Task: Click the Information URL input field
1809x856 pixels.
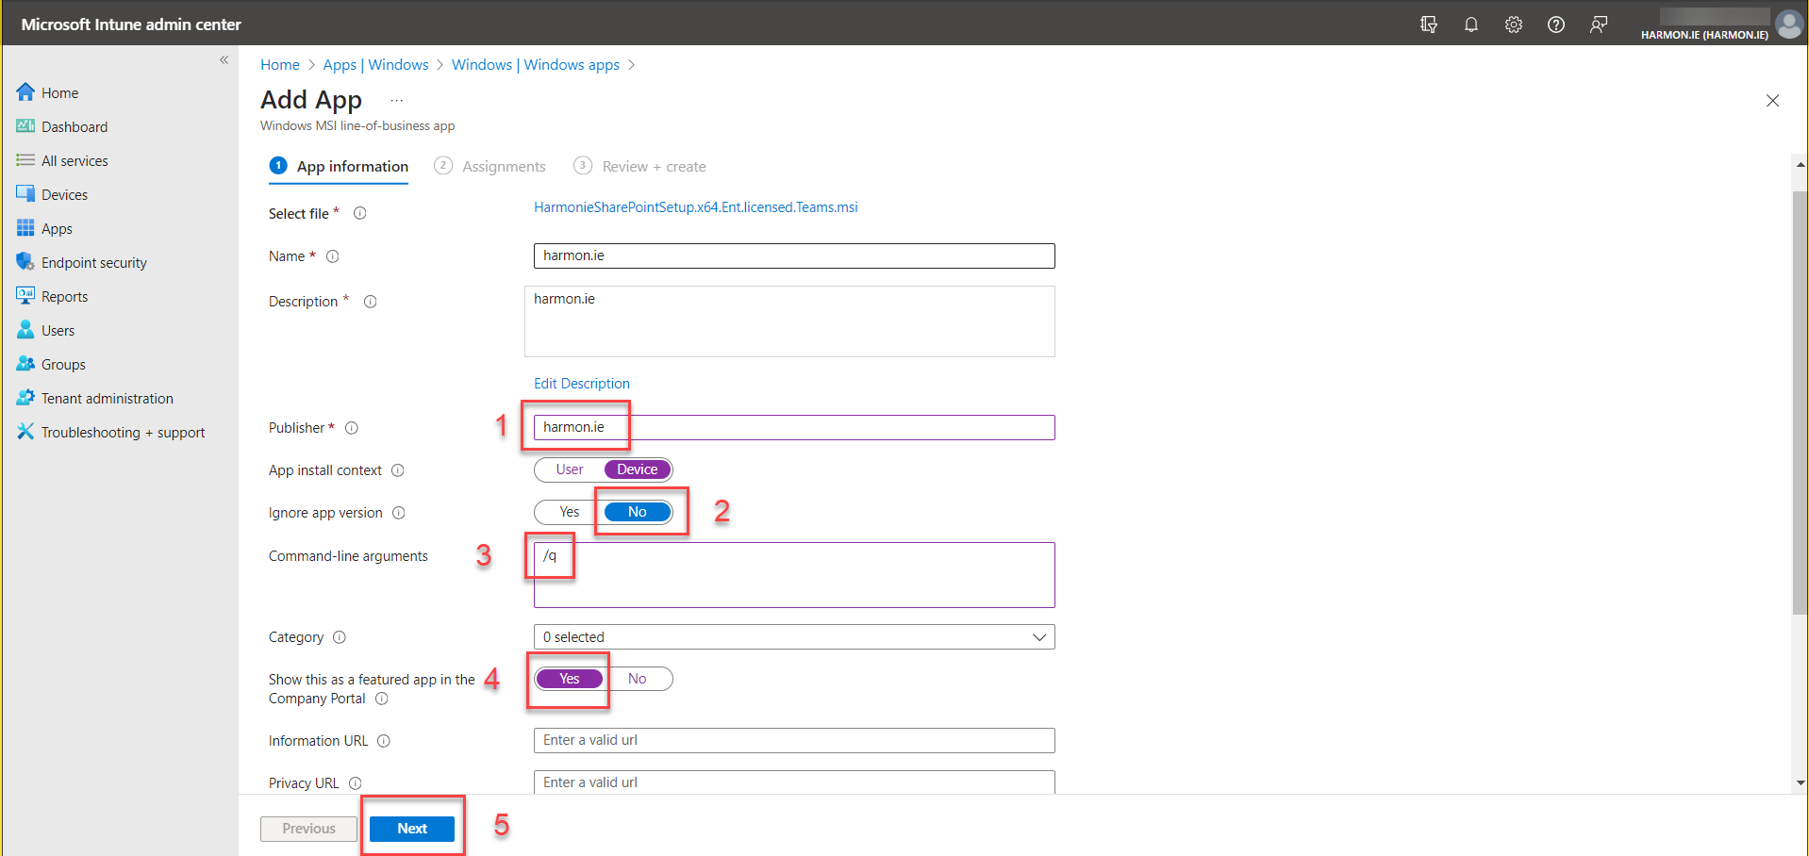Action: point(794,740)
